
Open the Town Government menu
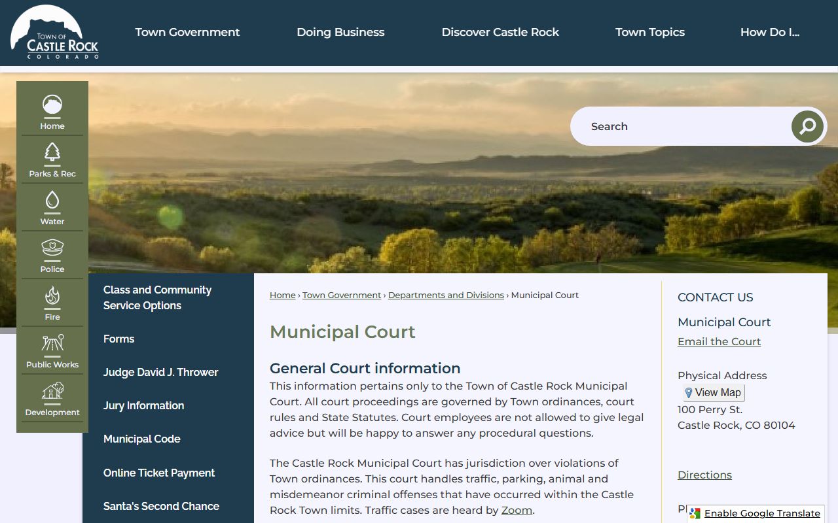(x=187, y=32)
